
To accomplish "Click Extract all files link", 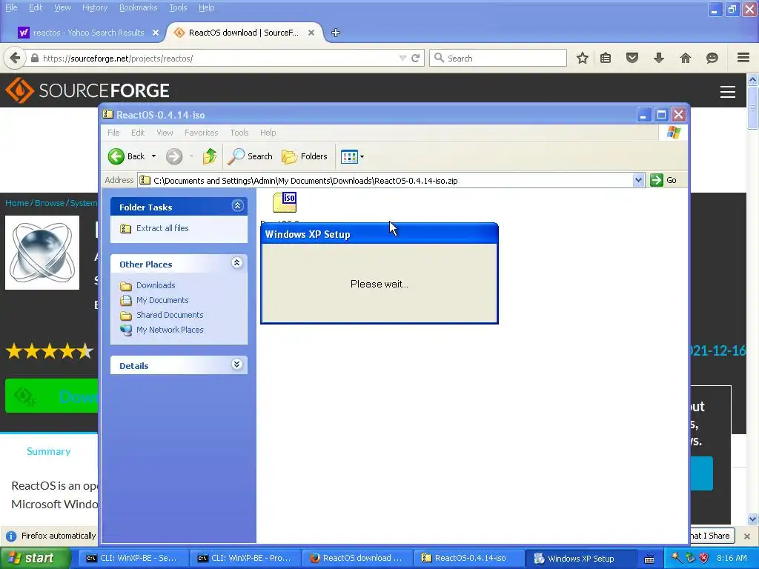I will 162,228.
